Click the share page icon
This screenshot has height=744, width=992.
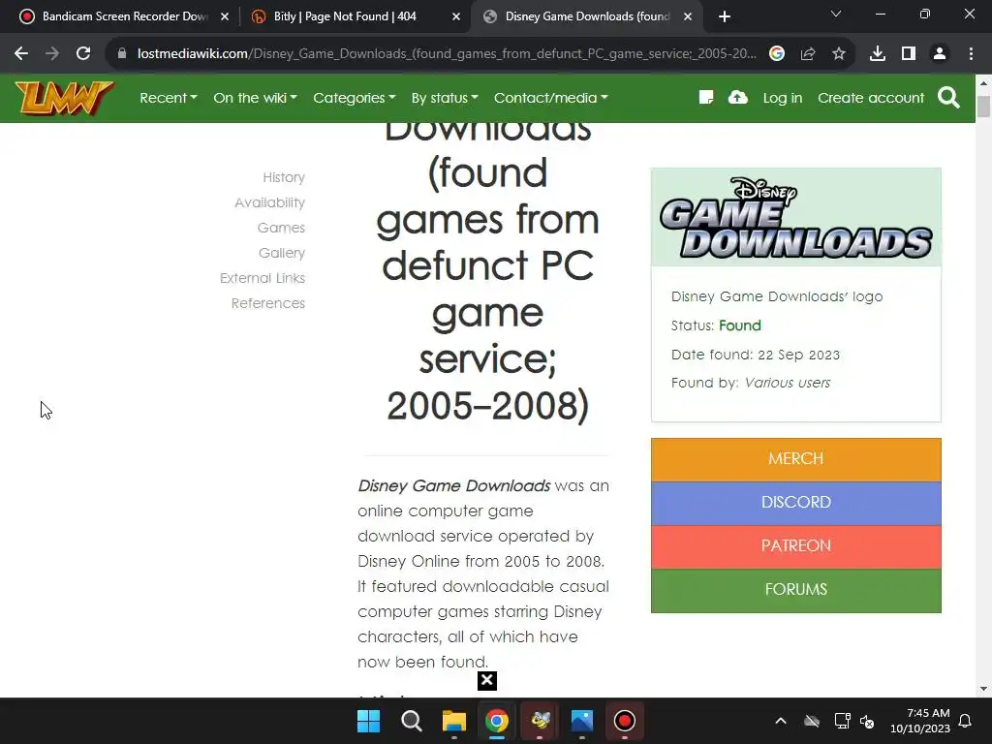click(808, 54)
